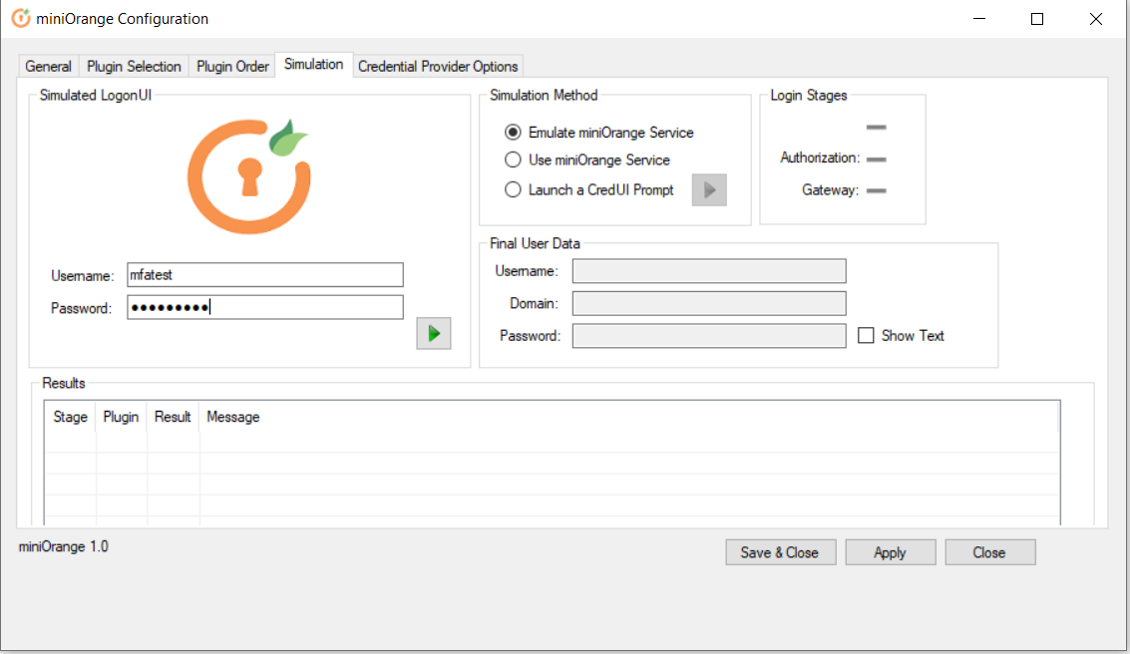1130x654 pixels.
Task: Focus the Simulated LogonUI Password field
Action: pos(265,307)
